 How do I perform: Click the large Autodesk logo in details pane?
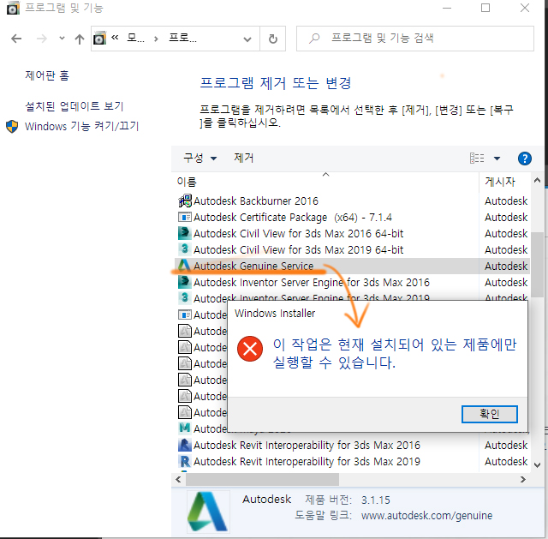tap(208, 511)
